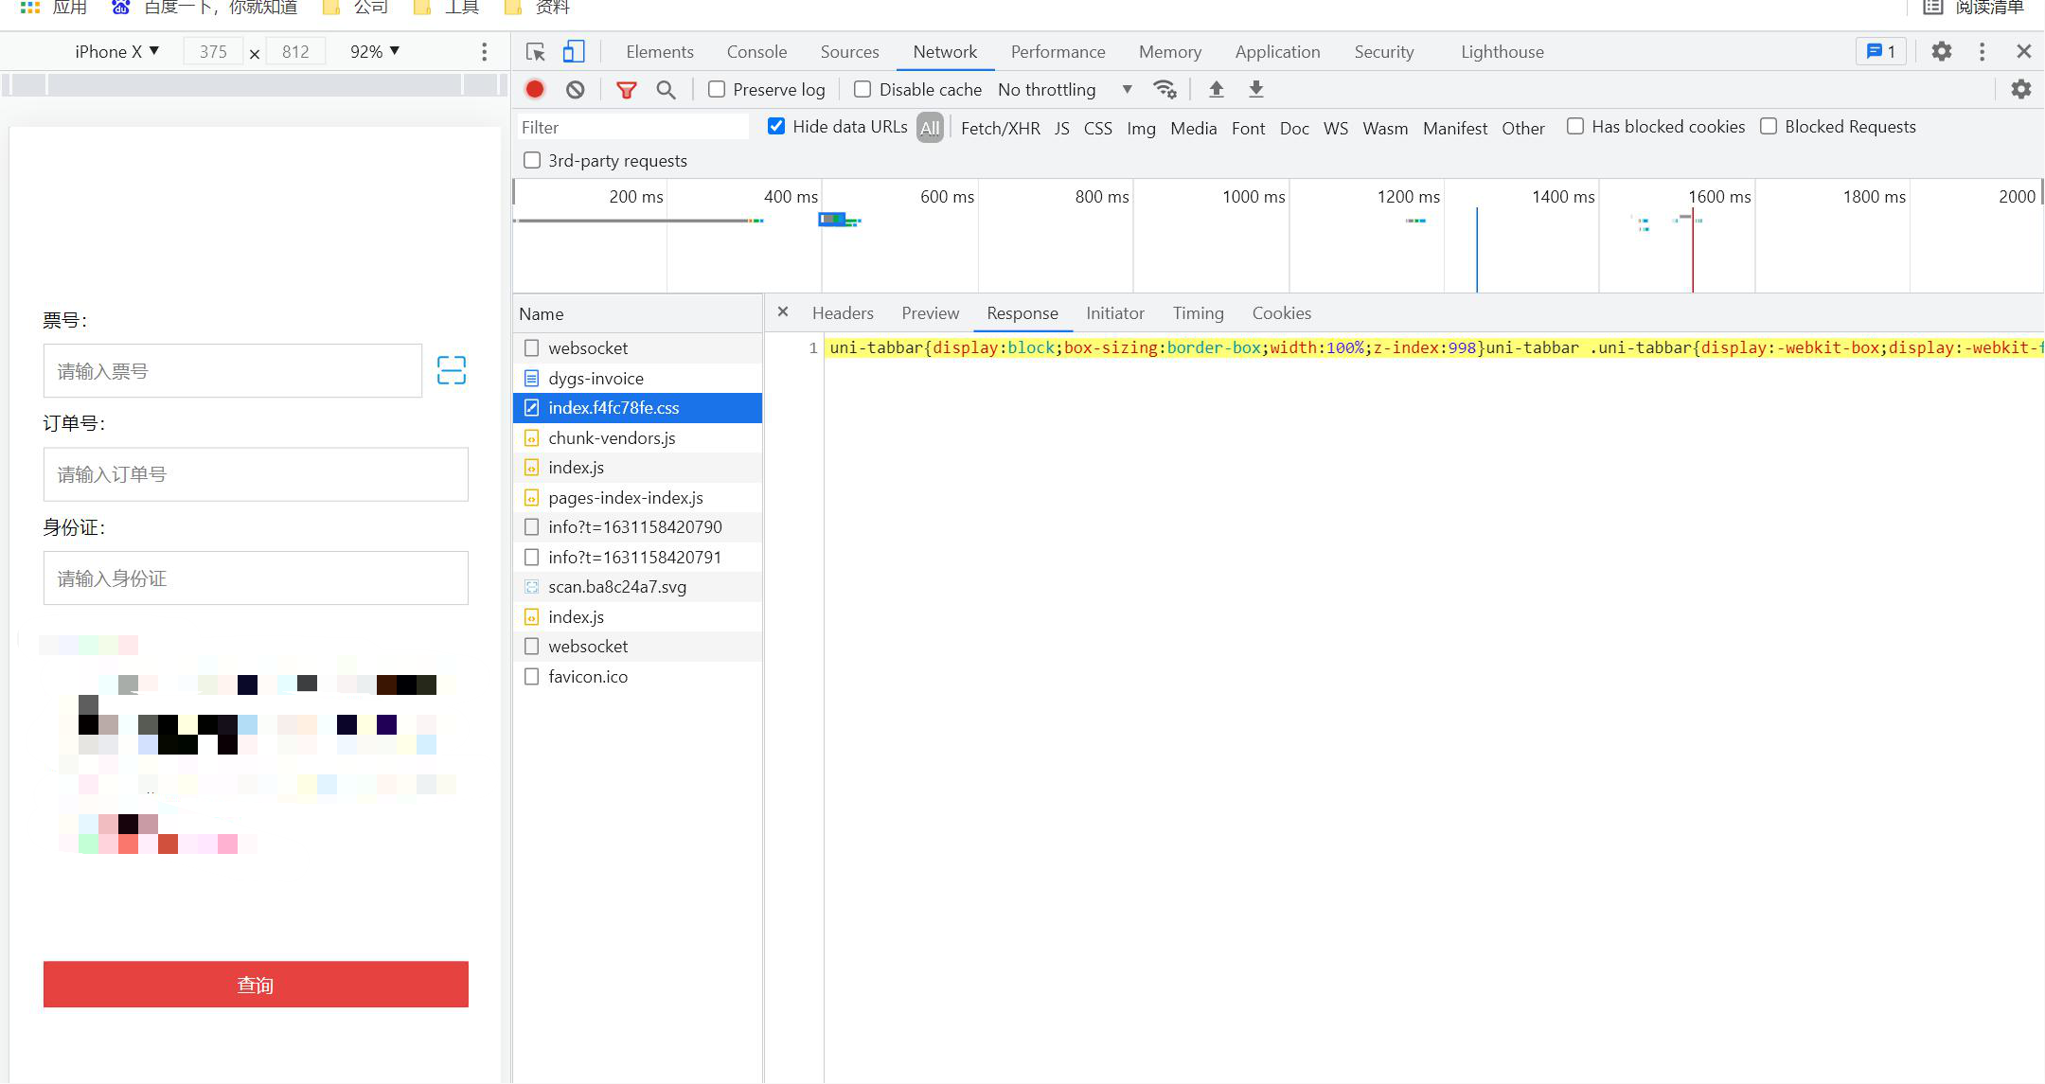Expand the iPhone X device dropdown
The width and height of the screenshot is (2045, 1084).
pos(117,51)
